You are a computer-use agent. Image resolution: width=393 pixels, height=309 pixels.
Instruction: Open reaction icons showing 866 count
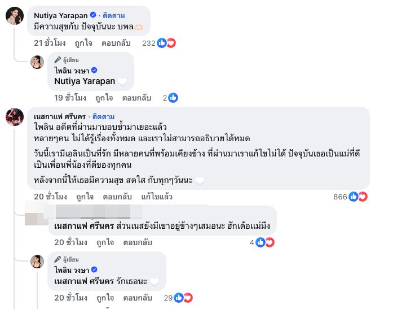(359, 197)
